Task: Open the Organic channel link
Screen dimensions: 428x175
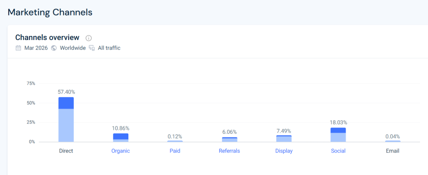Action: (x=120, y=151)
